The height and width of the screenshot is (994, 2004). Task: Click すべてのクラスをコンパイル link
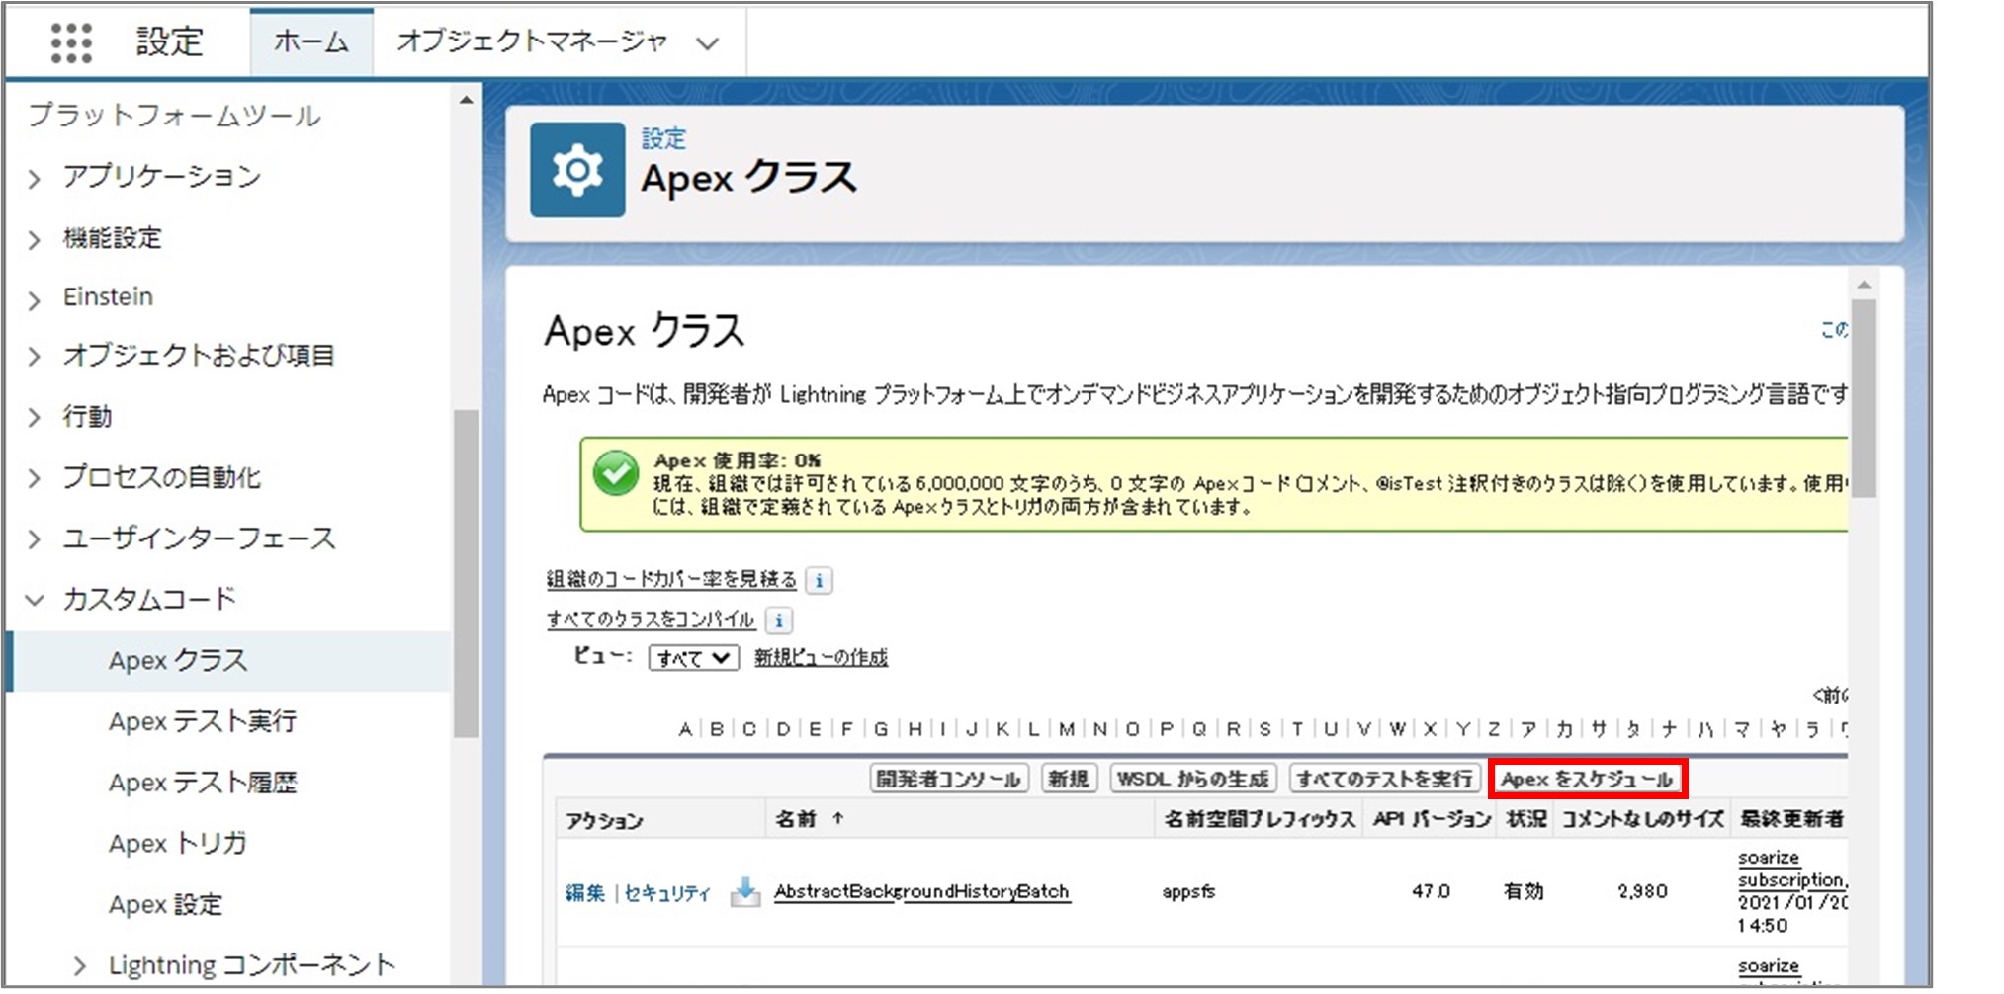pyautogui.click(x=651, y=620)
